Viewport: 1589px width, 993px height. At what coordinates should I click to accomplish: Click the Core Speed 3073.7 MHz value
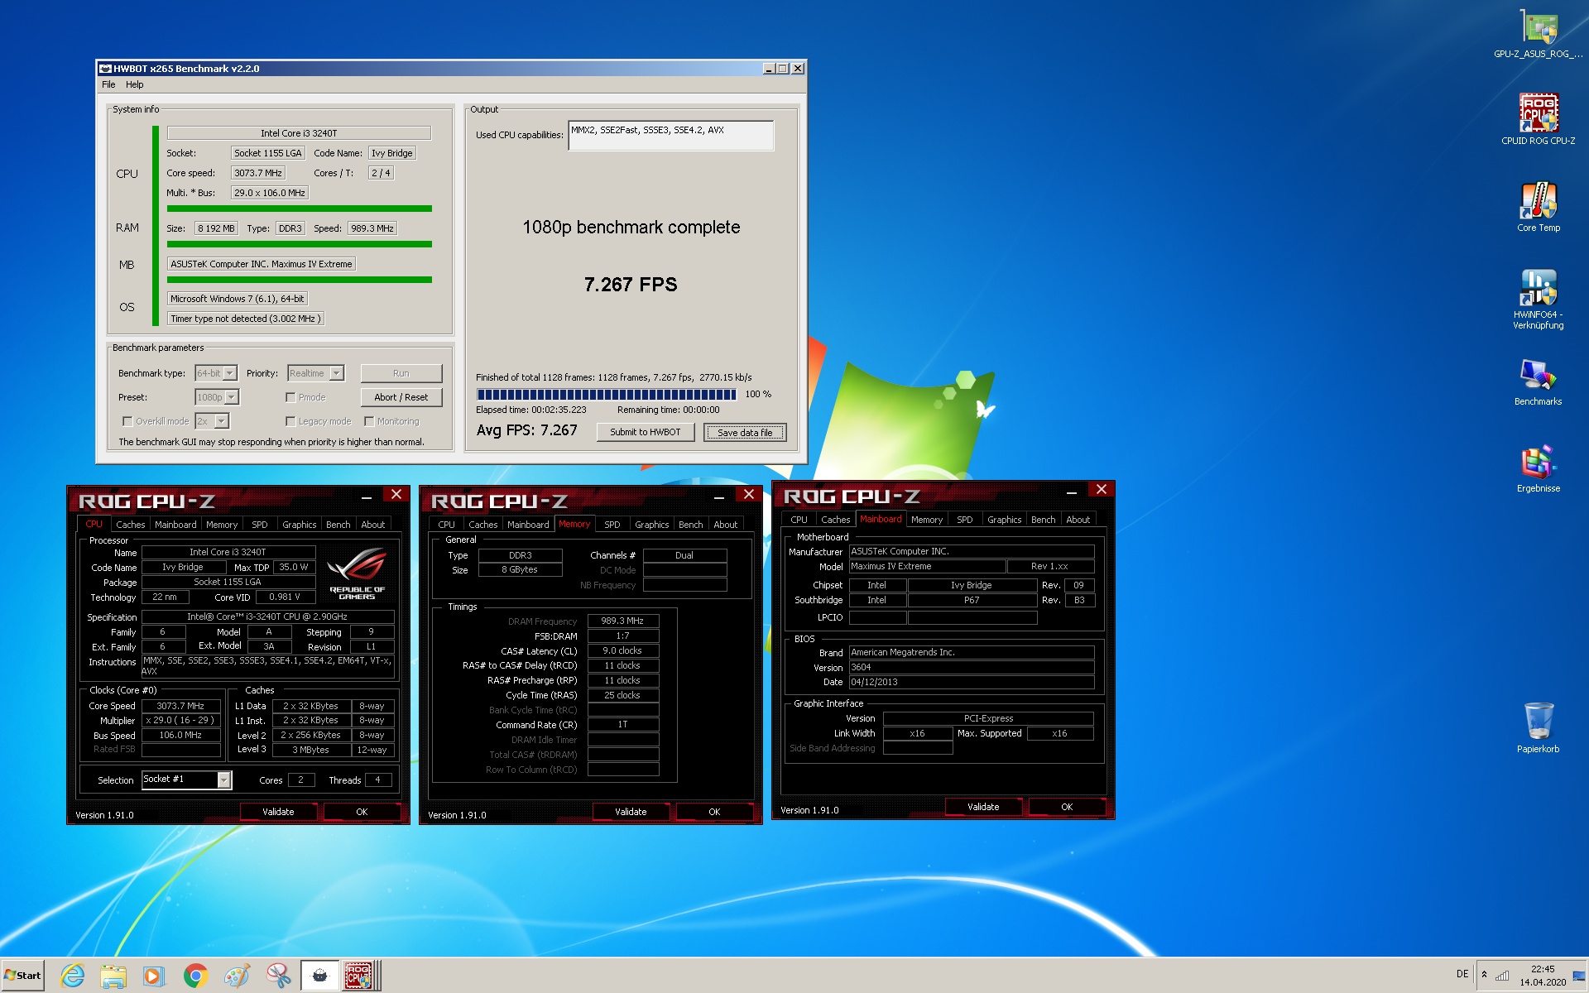click(180, 706)
